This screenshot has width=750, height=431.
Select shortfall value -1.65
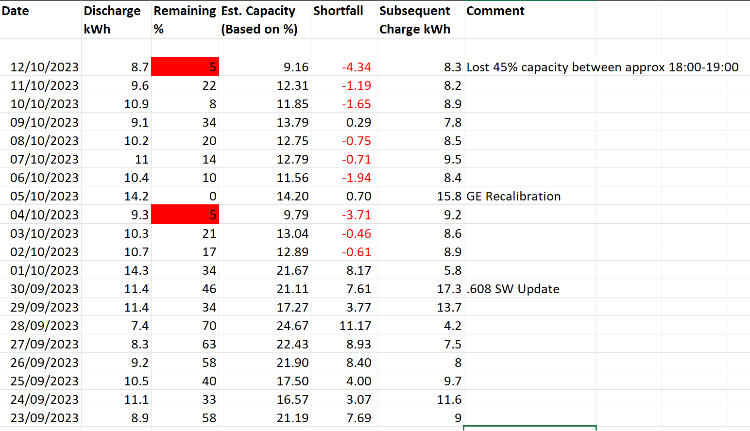(x=344, y=104)
